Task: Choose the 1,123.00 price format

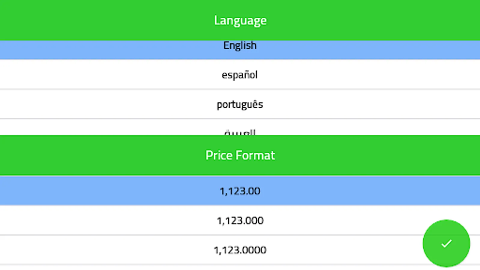Action: point(240,191)
